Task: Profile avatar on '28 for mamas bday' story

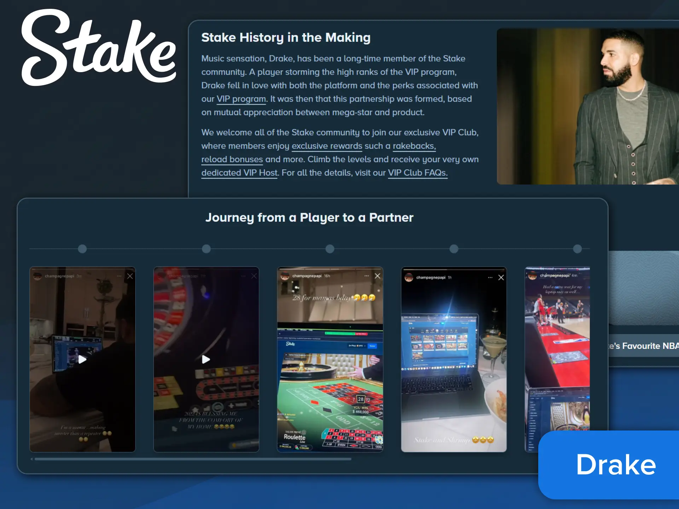Action: [x=285, y=276]
